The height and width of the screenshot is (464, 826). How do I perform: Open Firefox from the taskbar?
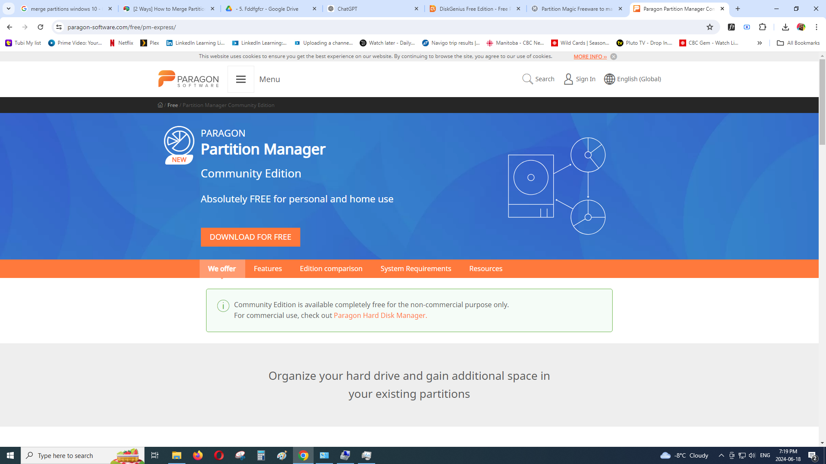[x=198, y=455]
